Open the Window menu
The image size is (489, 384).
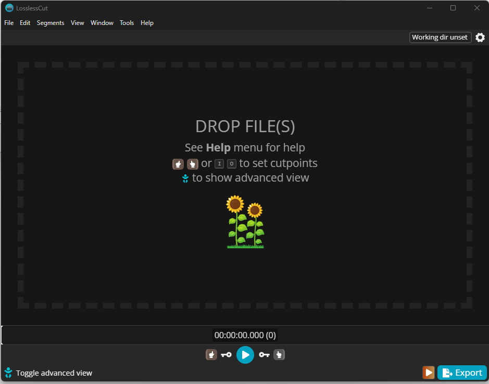(102, 23)
